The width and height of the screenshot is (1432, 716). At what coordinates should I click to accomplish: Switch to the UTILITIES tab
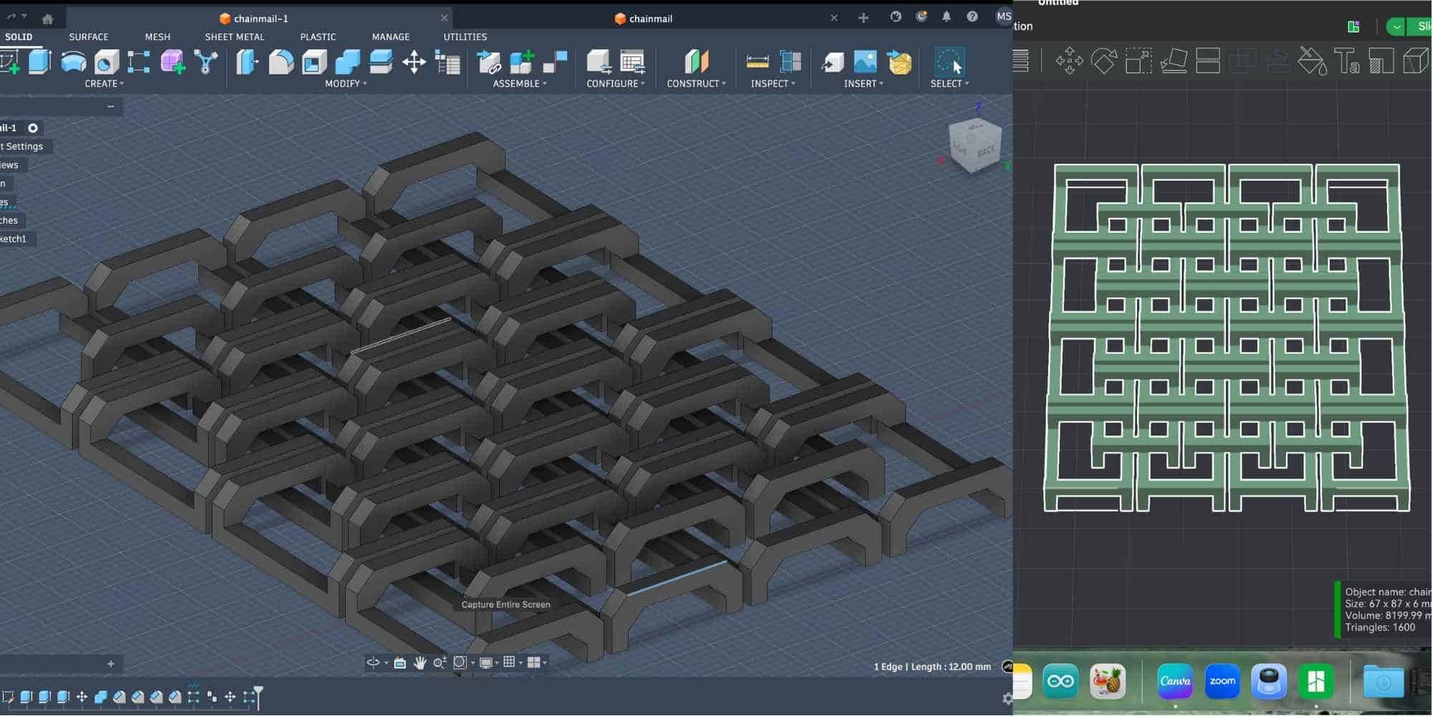click(465, 37)
